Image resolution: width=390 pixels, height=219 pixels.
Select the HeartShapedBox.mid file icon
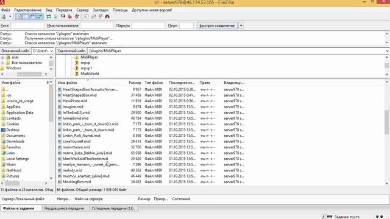(60, 95)
